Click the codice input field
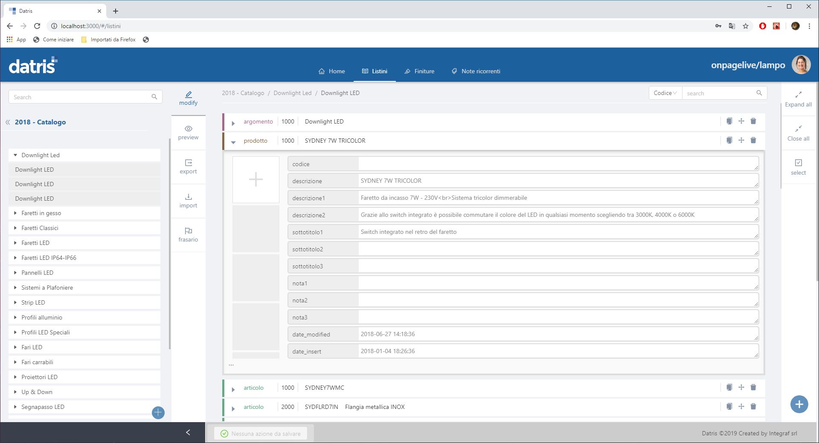The image size is (819, 443). tap(558, 164)
